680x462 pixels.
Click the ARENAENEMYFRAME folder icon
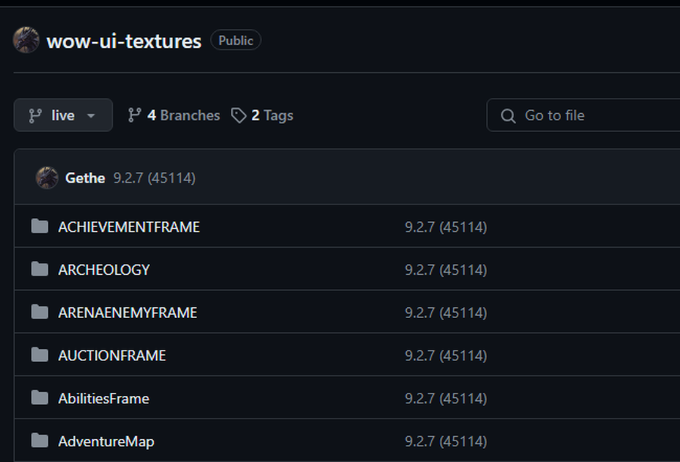[x=40, y=313]
